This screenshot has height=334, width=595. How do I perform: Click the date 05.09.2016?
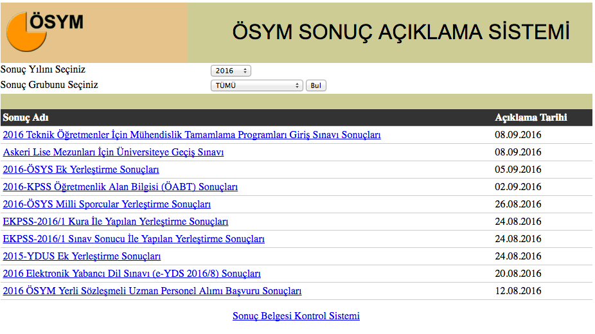(518, 170)
